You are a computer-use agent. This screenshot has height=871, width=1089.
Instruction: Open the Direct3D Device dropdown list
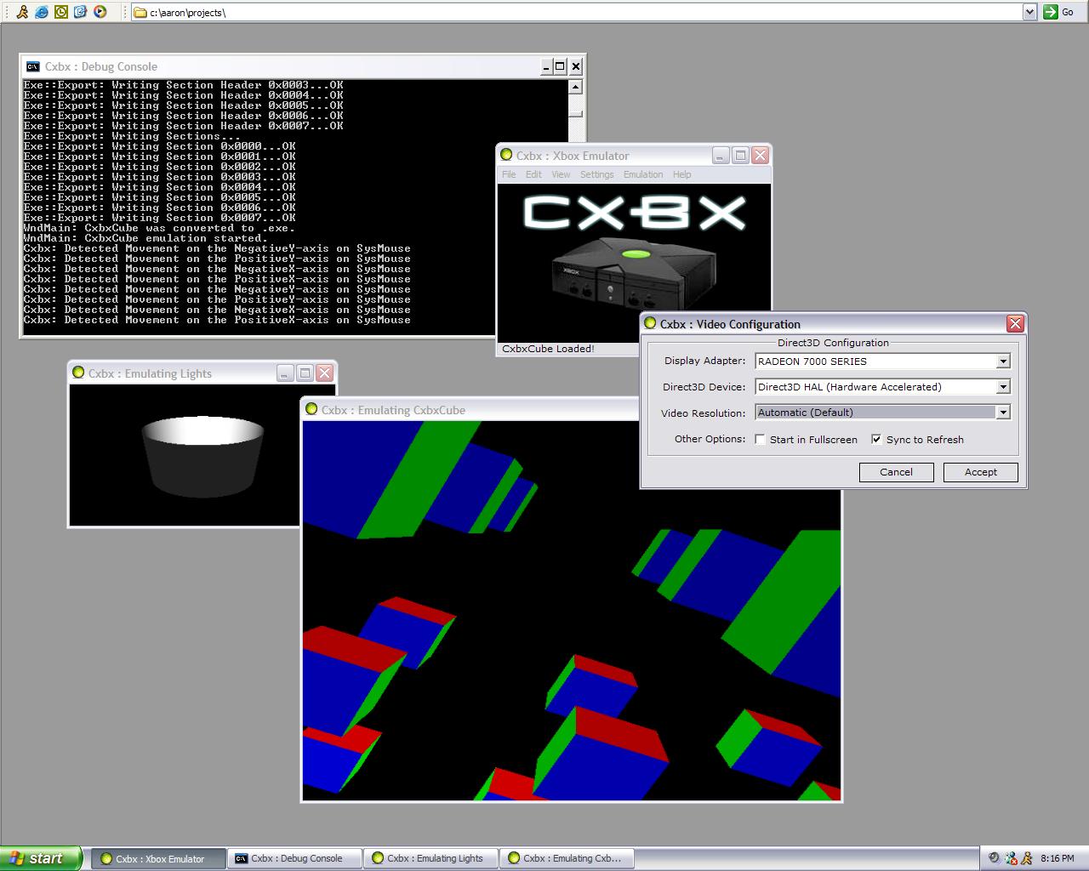(1003, 387)
